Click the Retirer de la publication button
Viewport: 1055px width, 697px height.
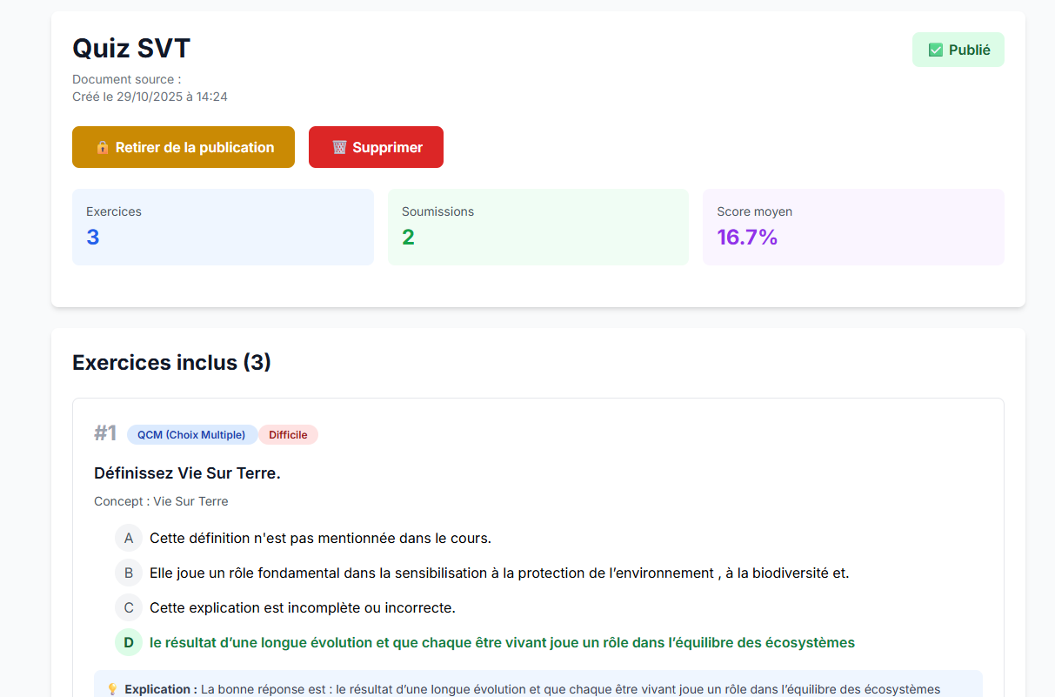184,147
